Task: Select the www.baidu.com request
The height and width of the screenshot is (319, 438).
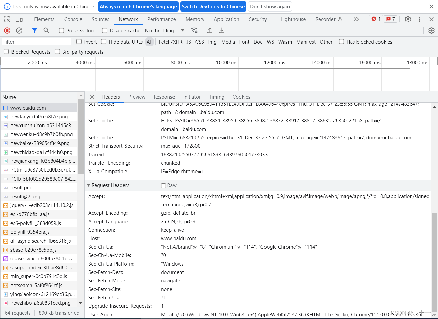Action: pos(39,108)
